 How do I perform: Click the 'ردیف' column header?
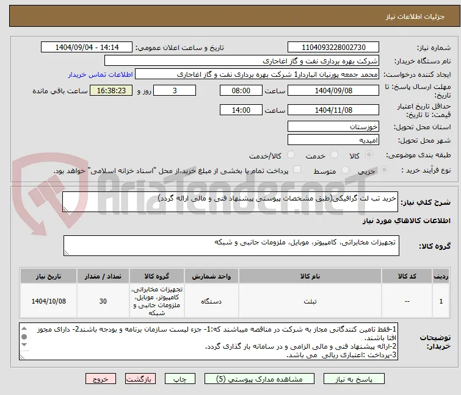[x=441, y=276]
